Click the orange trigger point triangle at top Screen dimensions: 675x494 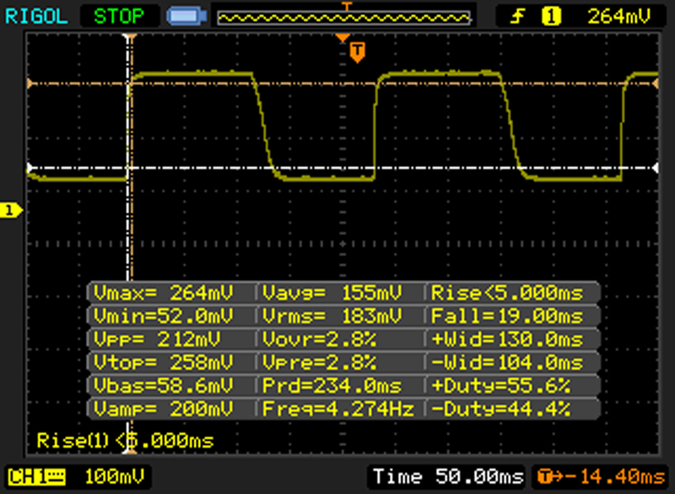pos(343,38)
